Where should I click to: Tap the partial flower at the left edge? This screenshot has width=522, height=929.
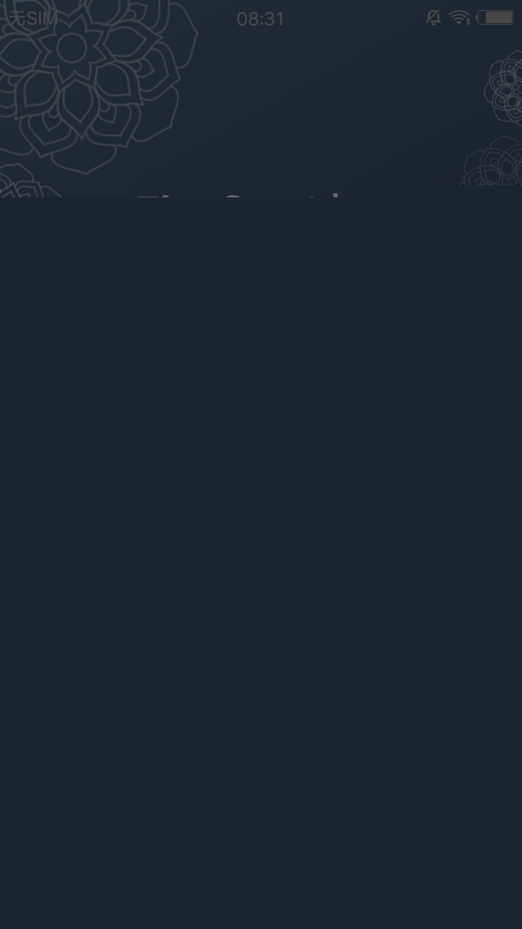[x=25, y=181]
